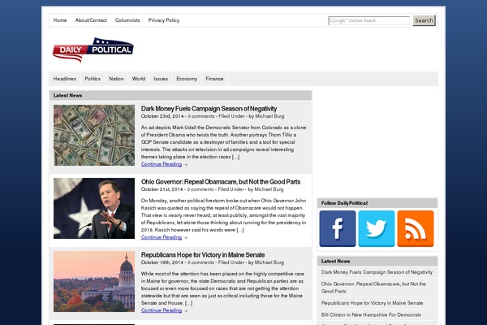Viewport: 487px width, 325px height.
Task: Click the October 19th, 2014 article date
Action: (x=162, y=262)
